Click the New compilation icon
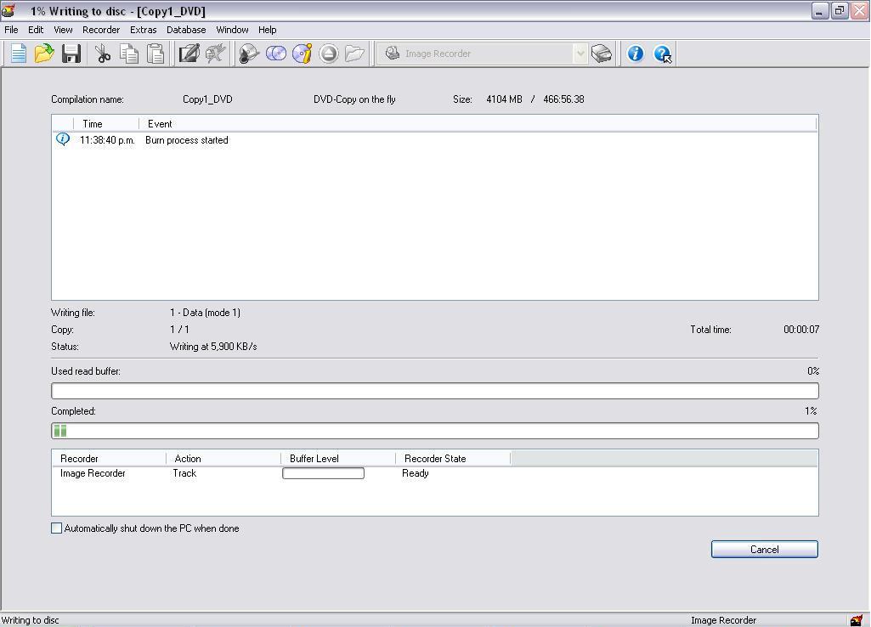The image size is (871, 627). [x=18, y=54]
